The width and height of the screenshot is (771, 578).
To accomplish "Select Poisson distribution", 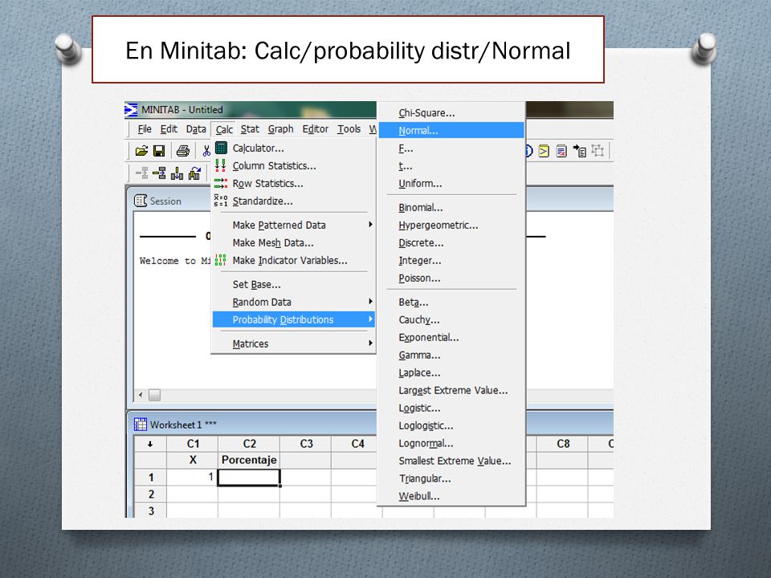I will click(451, 279).
